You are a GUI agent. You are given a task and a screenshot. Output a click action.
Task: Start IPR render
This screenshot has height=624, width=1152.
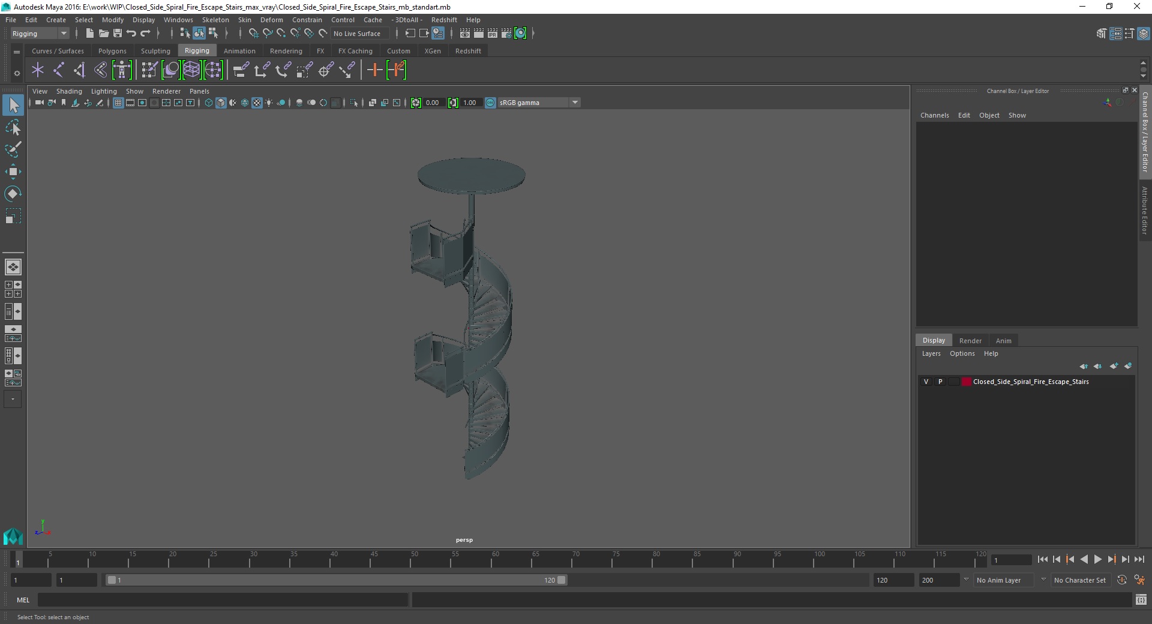[493, 34]
